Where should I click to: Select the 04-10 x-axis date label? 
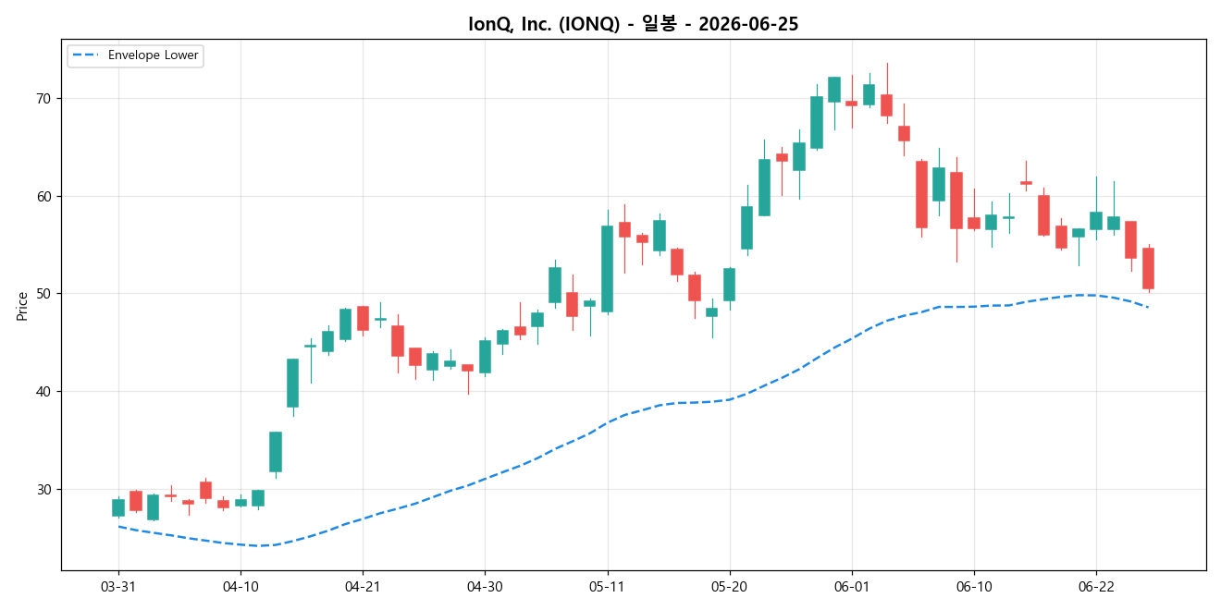click(240, 587)
